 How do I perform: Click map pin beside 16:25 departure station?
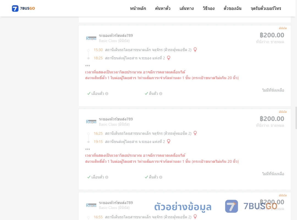(195, 133)
